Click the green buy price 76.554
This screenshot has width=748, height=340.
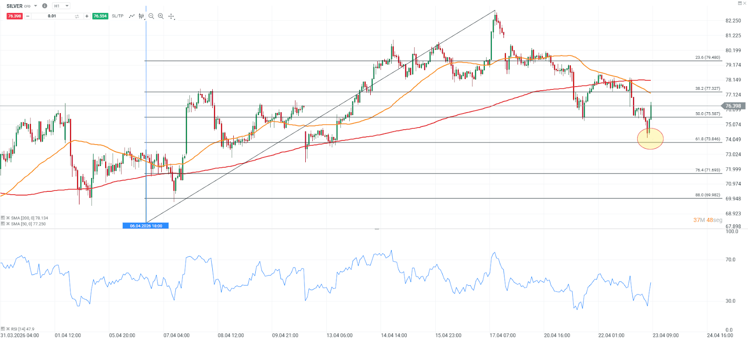[x=100, y=16]
